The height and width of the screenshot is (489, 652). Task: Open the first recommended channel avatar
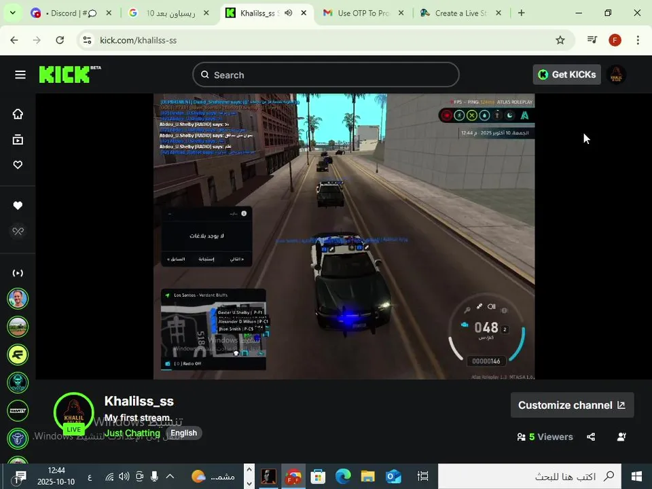click(x=18, y=299)
